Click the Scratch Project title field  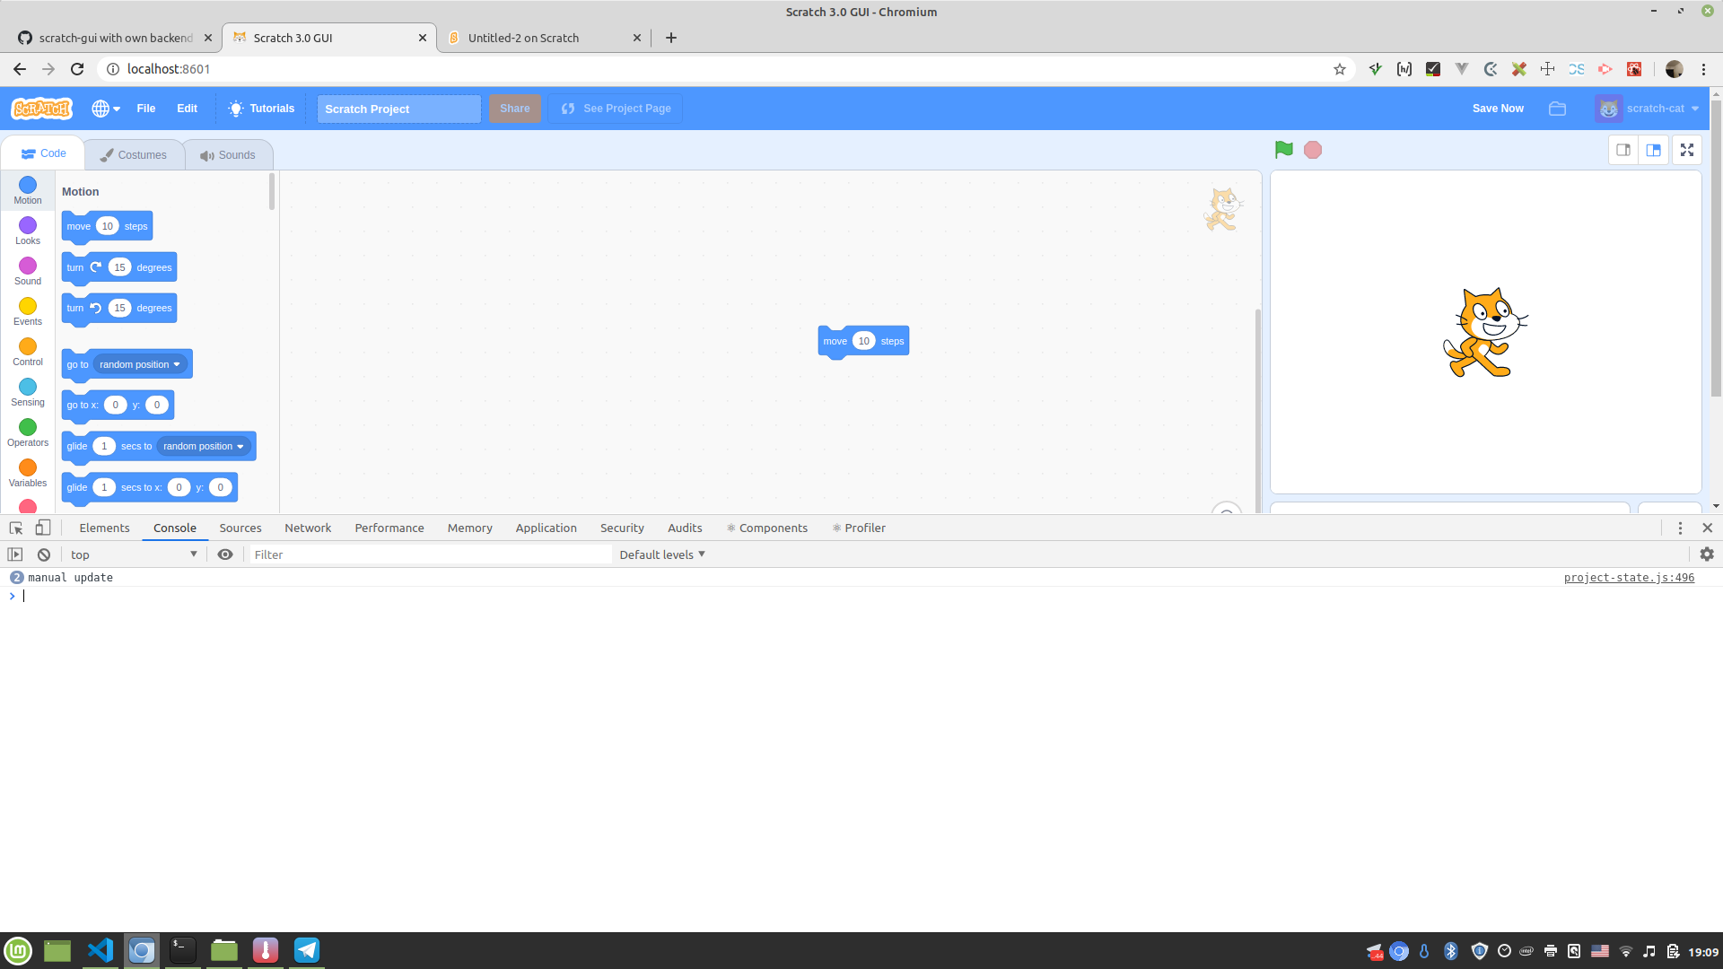tap(398, 109)
